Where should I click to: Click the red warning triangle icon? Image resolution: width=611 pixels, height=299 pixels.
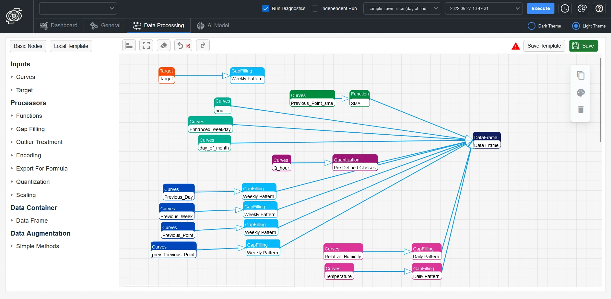click(516, 46)
